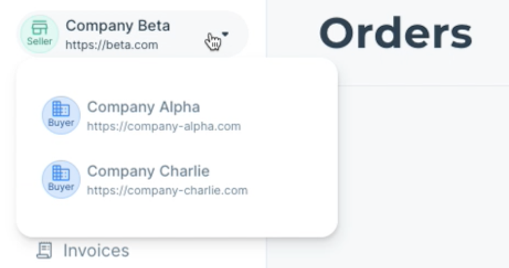
Task: Click the https://company-charlie.com URL text
Action: [167, 190]
